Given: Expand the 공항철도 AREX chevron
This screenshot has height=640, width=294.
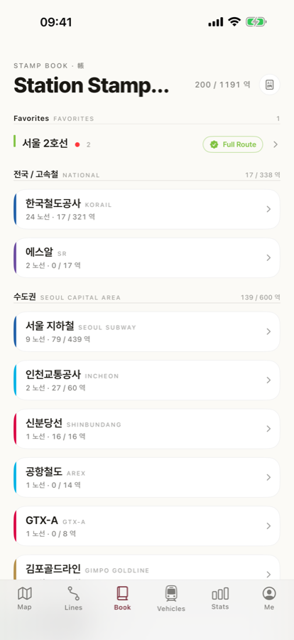Looking at the screenshot, I should pyautogui.click(x=268, y=477).
